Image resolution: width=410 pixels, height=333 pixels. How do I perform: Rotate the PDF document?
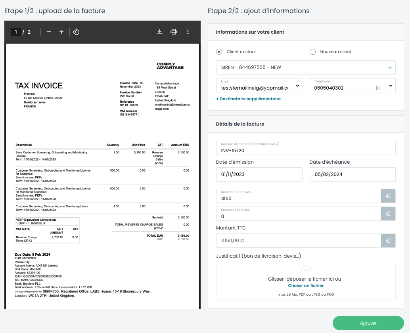pyautogui.click(x=76, y=32)
